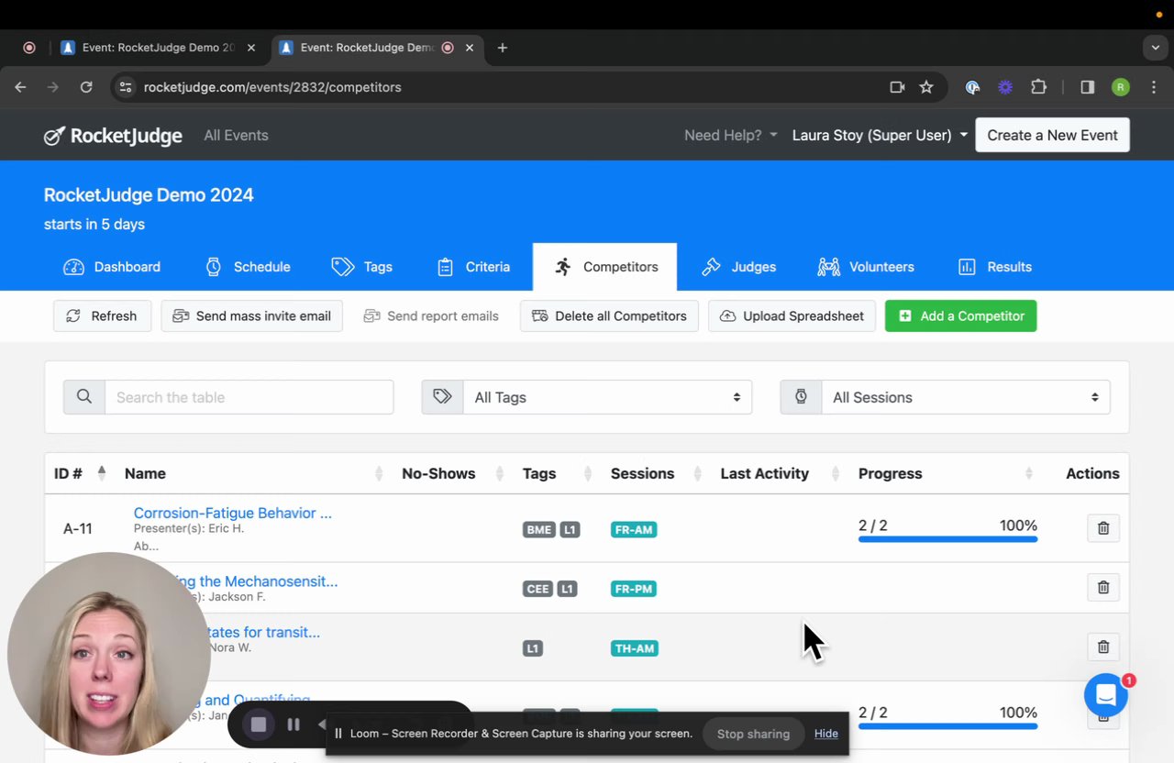The height and width of the screenshot is (763, 1174).
Task: Open site information icon in address bar
Action: 127,87
